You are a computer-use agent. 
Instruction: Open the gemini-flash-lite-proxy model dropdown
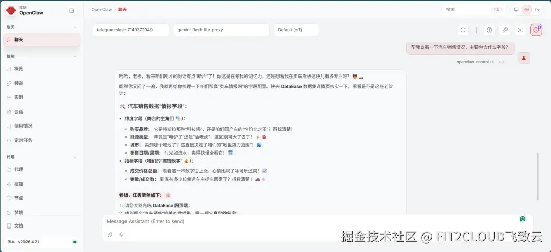(x=221, y=30)
